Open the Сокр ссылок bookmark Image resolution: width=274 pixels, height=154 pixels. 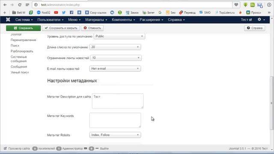(x=95, y=12)
